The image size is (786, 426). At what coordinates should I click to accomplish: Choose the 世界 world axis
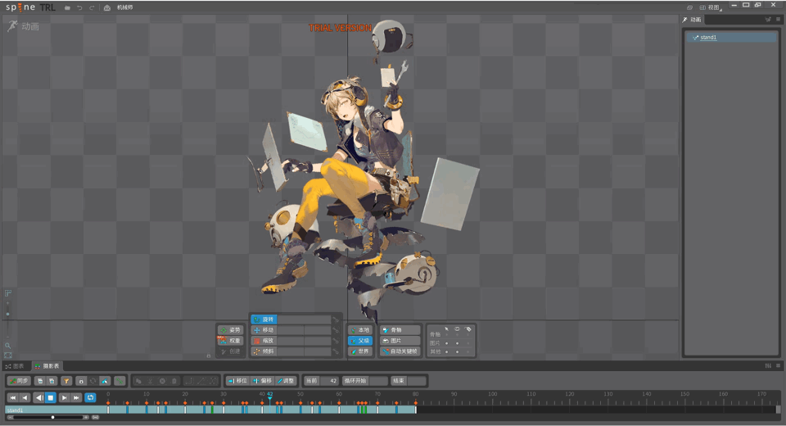360,351
